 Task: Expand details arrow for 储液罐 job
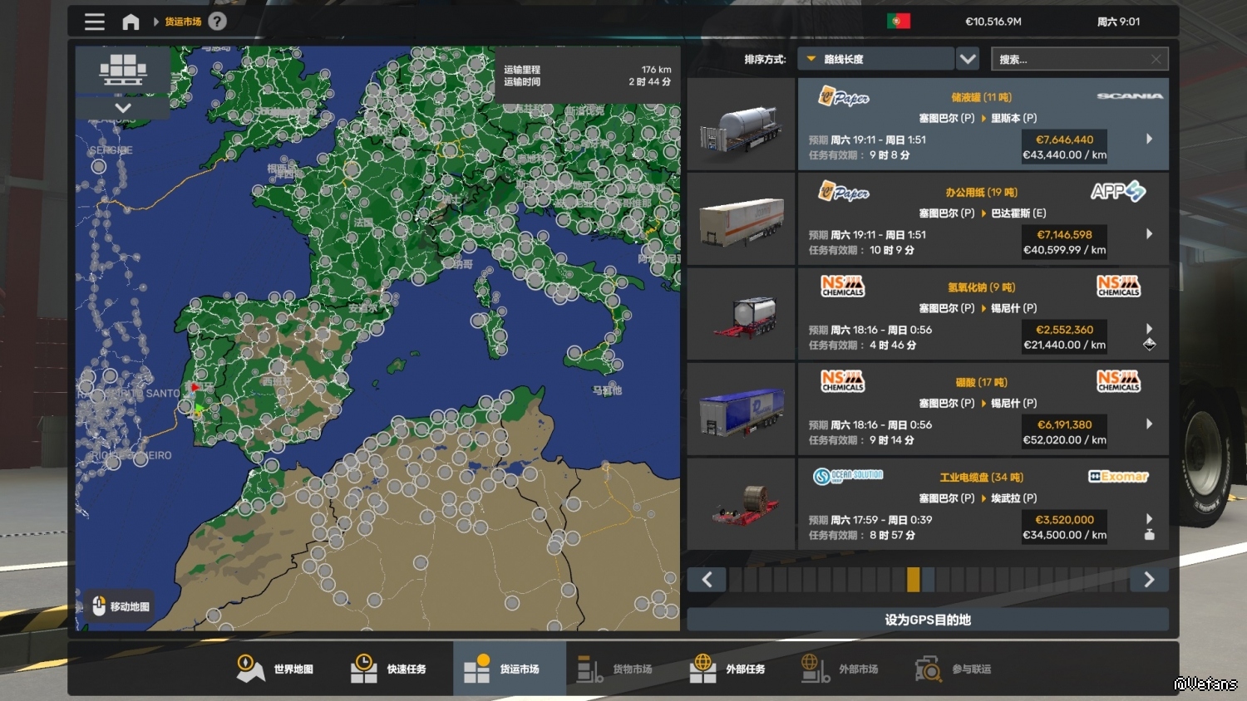[1149, 139]
